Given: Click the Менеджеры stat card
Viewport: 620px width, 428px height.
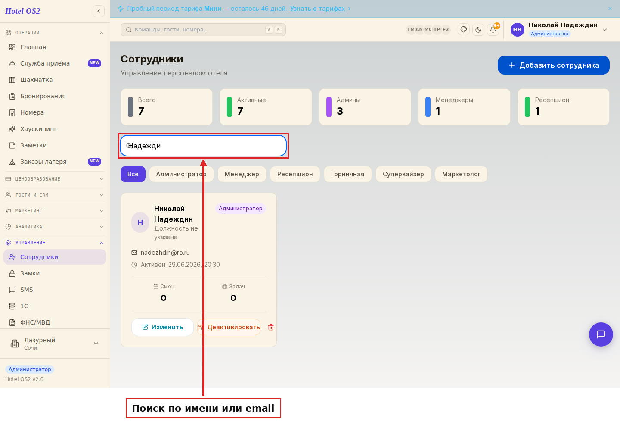Looking at the screenshot, I should (x=464, y=107).
